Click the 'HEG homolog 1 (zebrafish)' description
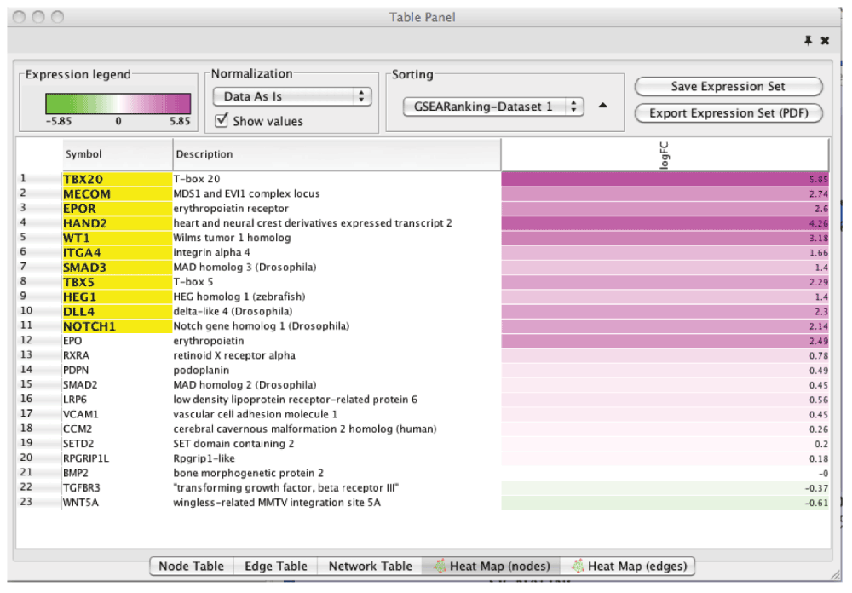The width and height of the screenshot is (852, 593). 239,296
